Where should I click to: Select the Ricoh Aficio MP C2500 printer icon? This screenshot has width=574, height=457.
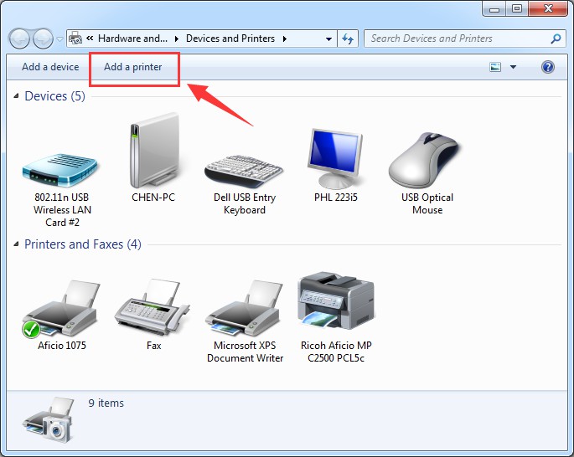[336, 300]
